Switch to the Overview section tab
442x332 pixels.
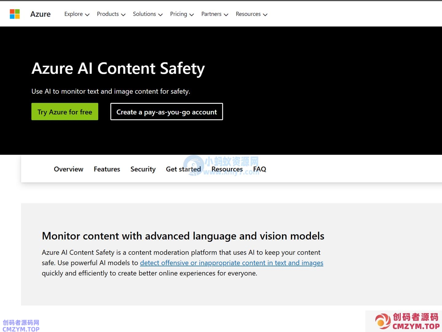pos(68,169)
